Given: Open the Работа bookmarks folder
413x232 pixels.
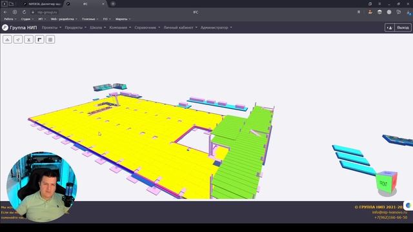Looking at the screenshot, I should [x=10, y=19].
